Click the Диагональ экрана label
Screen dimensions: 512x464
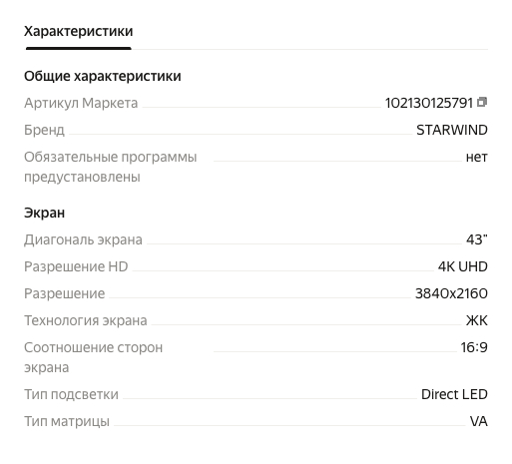pyautogui.click(x=83, y=239)
